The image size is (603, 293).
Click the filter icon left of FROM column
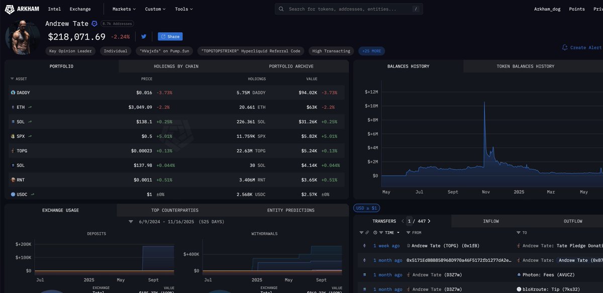click(x=408, y=233)
